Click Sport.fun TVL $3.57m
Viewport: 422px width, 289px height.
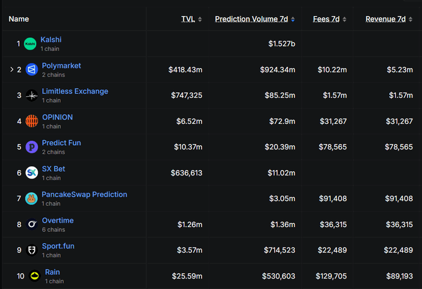[x=189, y=251]
